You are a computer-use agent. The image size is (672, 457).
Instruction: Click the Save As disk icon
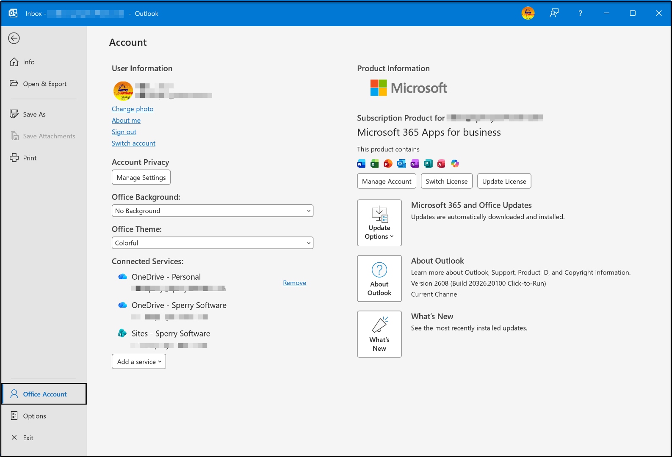14,114
